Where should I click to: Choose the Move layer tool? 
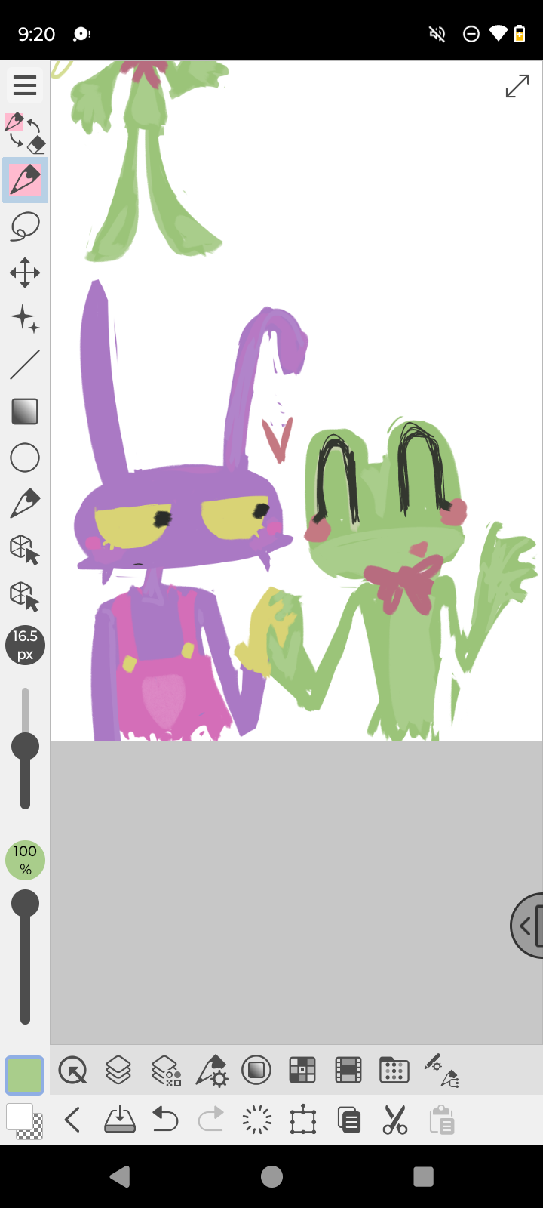pyautogui.click(x=25, y=273)
